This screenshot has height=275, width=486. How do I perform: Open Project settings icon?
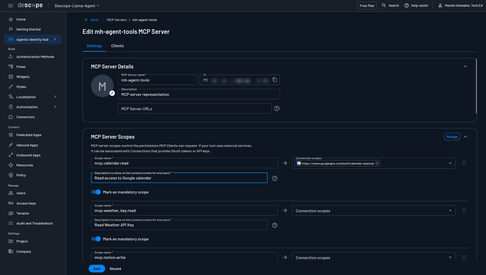point(11,241)
